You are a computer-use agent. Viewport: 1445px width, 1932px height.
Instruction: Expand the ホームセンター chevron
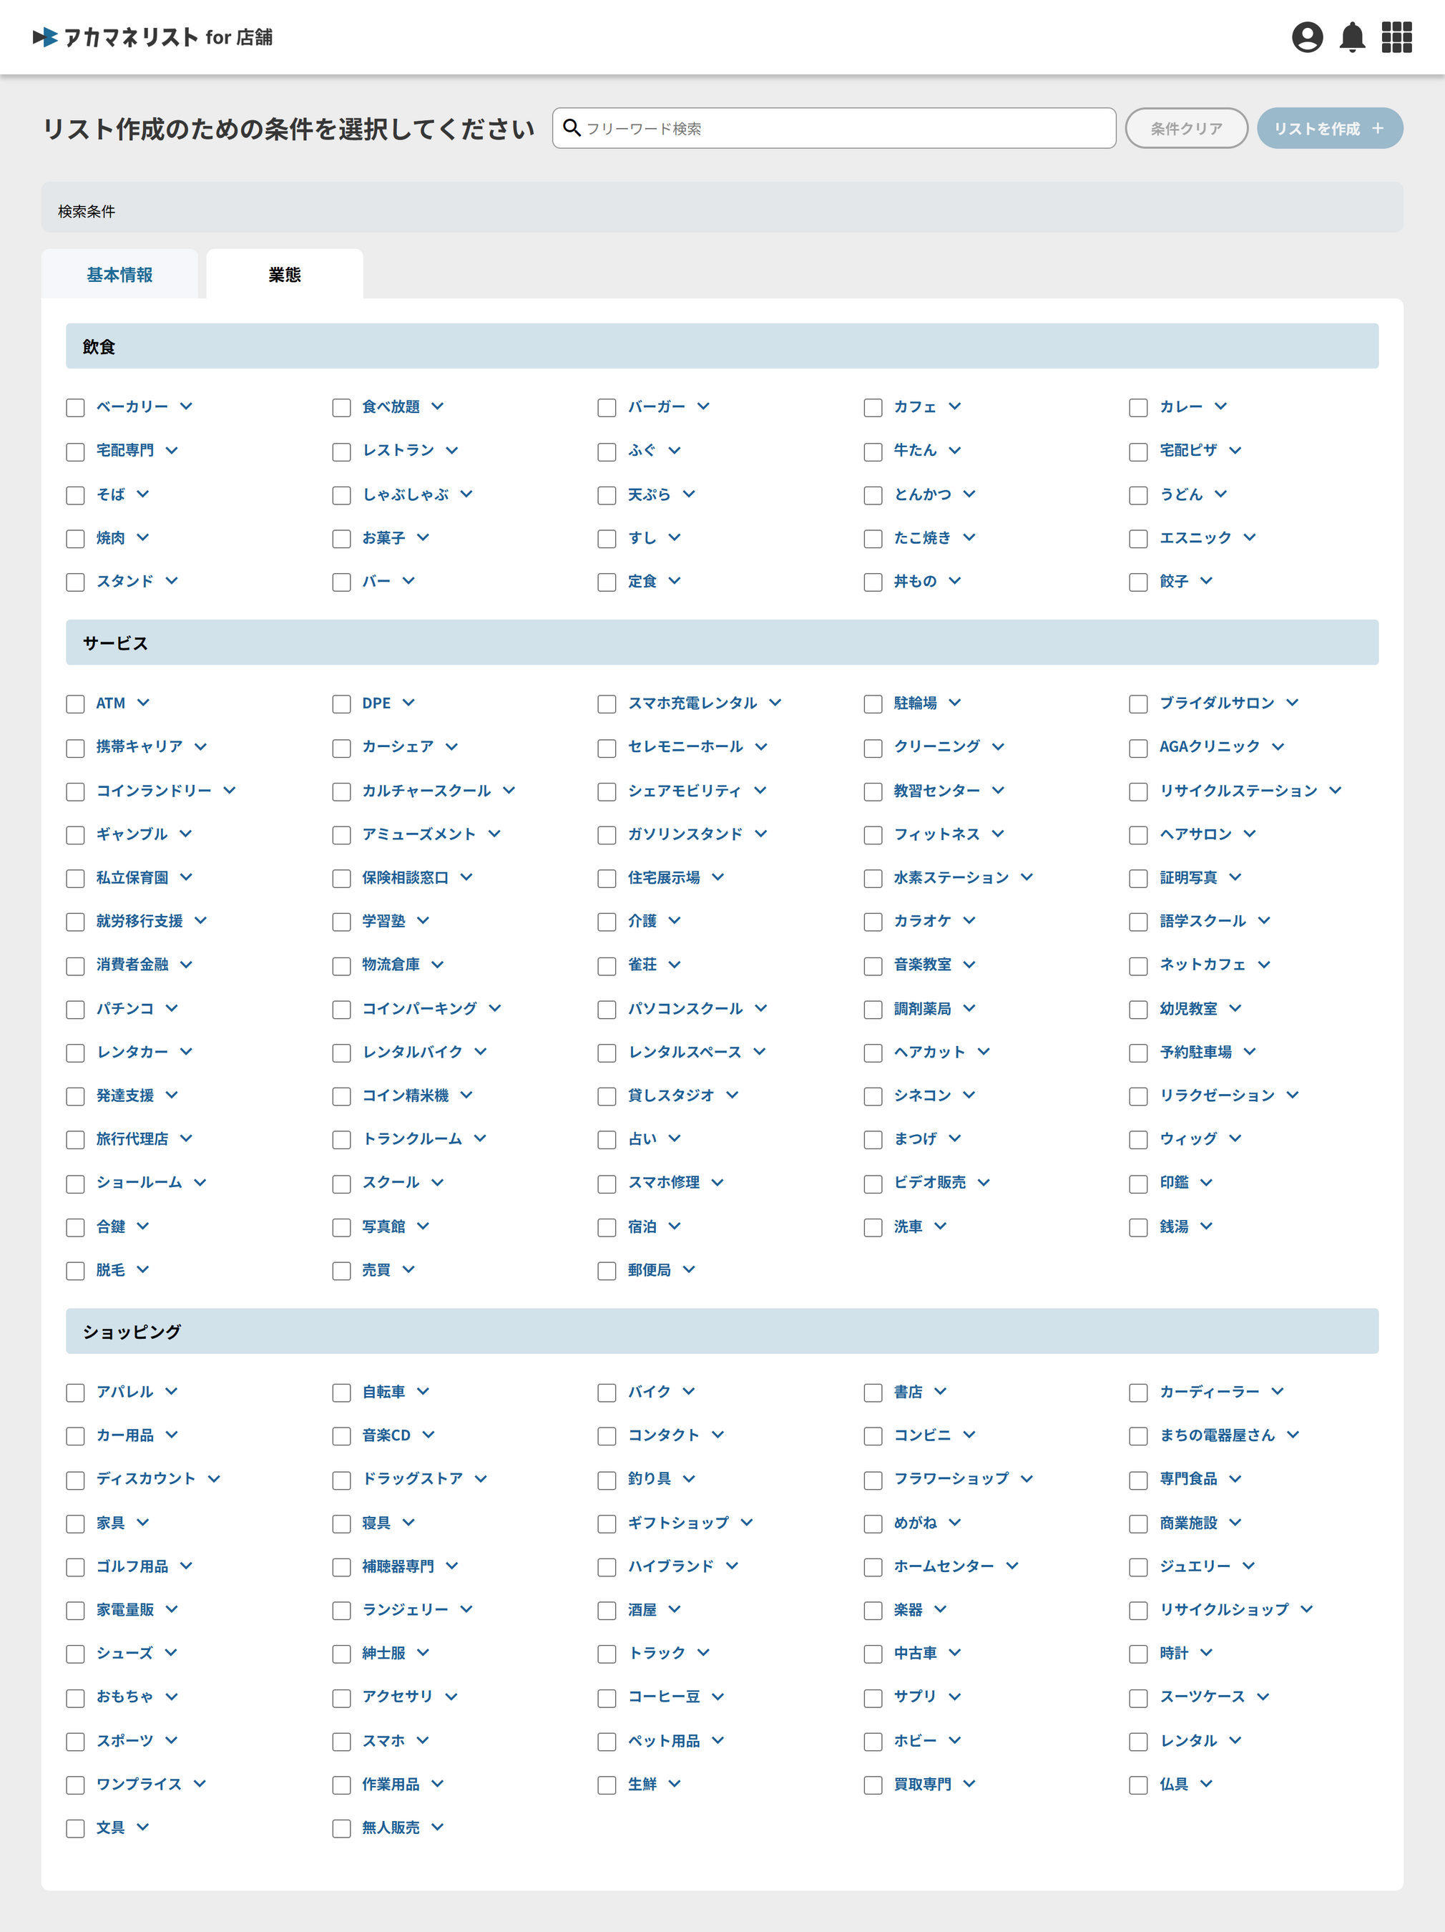[x=1012, y=1566]
